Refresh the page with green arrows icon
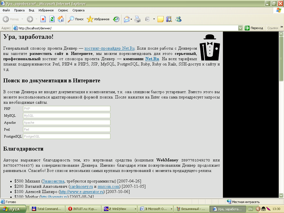284x213 pixels. click(52, 19)
